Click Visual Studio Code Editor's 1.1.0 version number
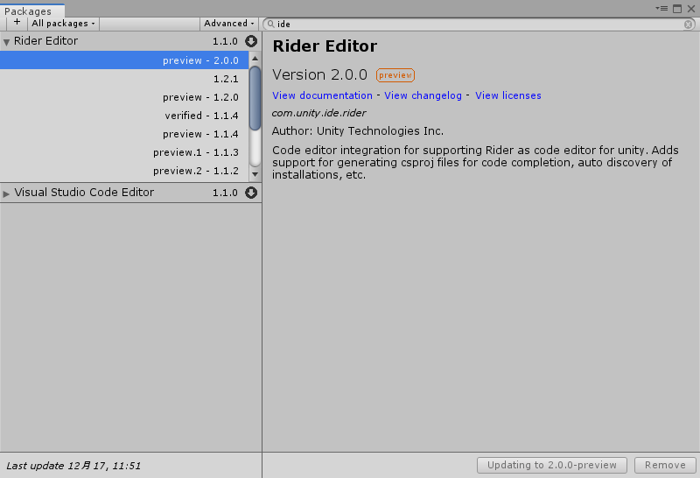 pyautogui.click(x=225, y=193)
